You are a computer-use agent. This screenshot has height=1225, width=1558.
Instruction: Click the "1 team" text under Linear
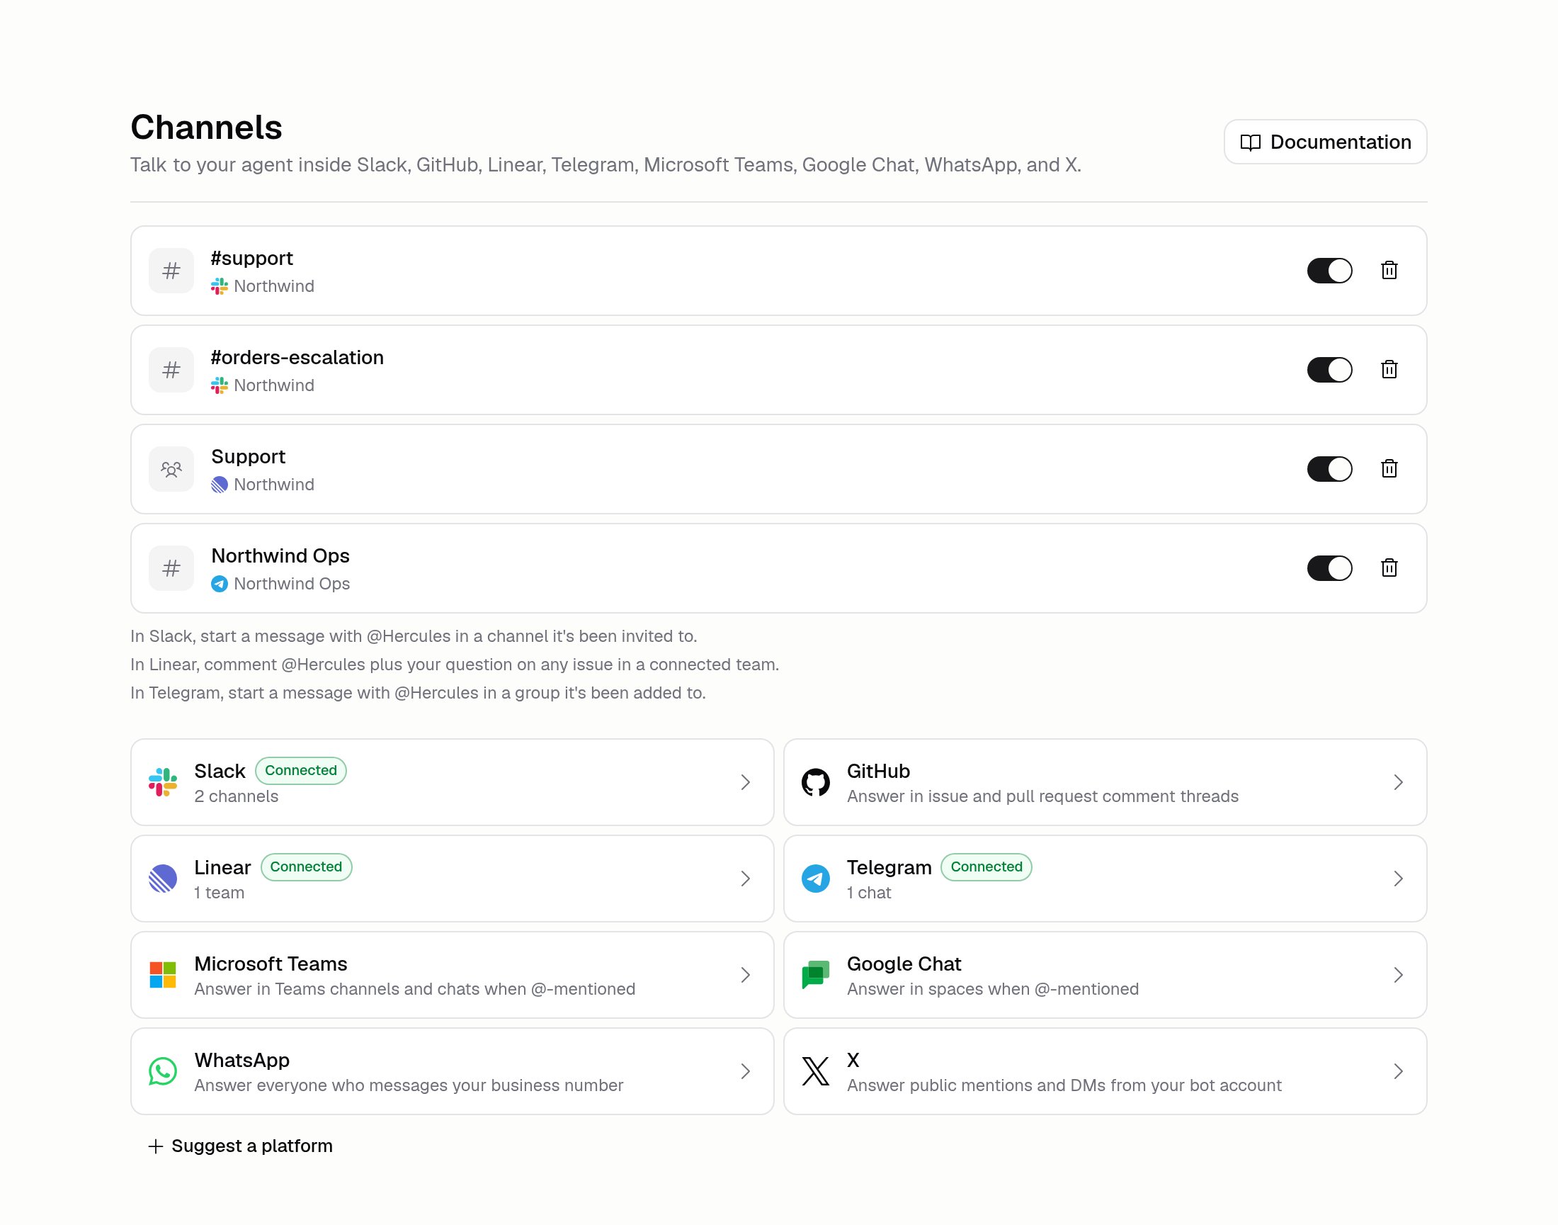point(219,892)
